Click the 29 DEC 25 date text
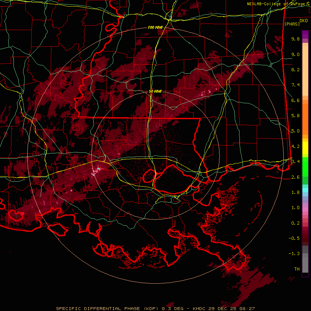The width and height of the screenshot is (311, 311). (223, 309)
